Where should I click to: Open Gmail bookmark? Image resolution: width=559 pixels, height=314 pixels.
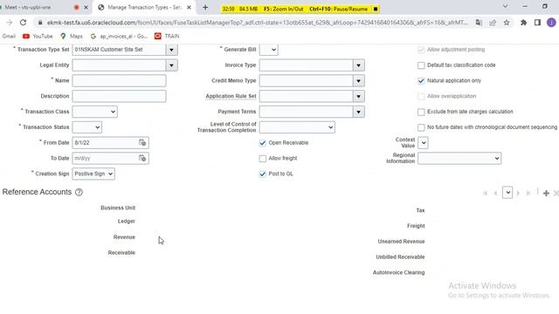pos(9,37)
